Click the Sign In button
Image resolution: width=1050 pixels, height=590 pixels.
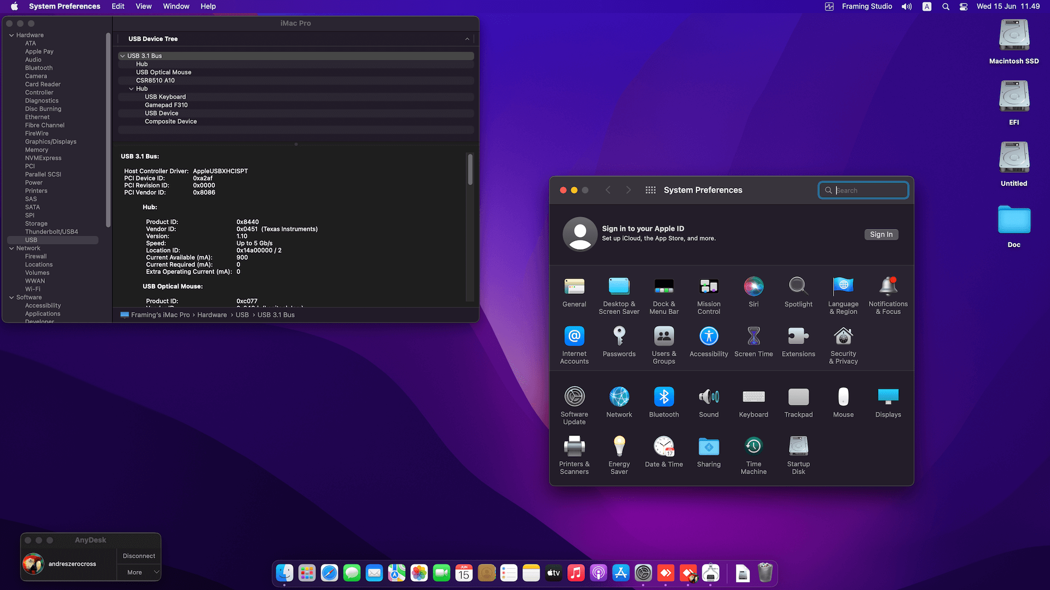[881, 234]
